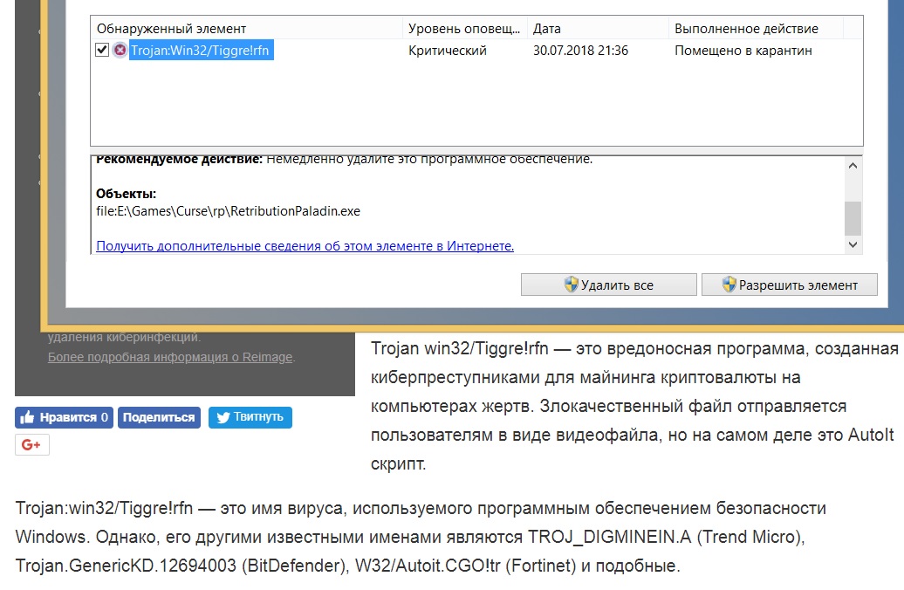The width and height of the screenshot is (904, 590).
Task: Click the Google Plus G+ icon
Action: tap(32, 445)
